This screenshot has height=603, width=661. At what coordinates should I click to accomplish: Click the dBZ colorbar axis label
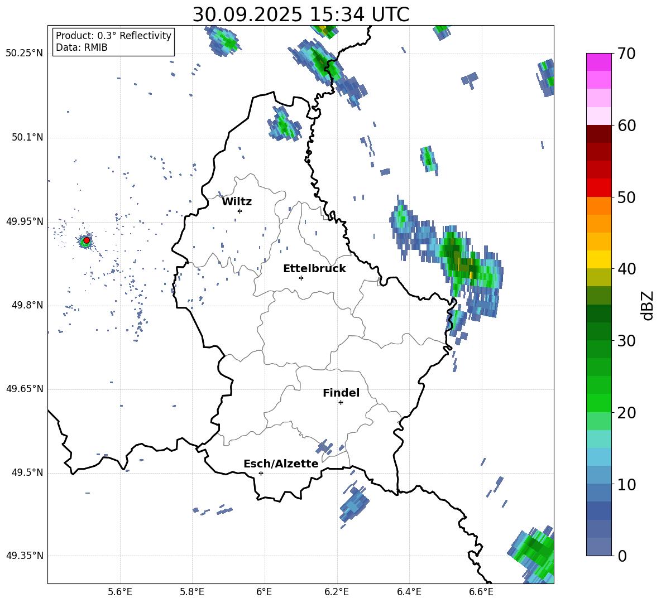click(x=648, y=305)
